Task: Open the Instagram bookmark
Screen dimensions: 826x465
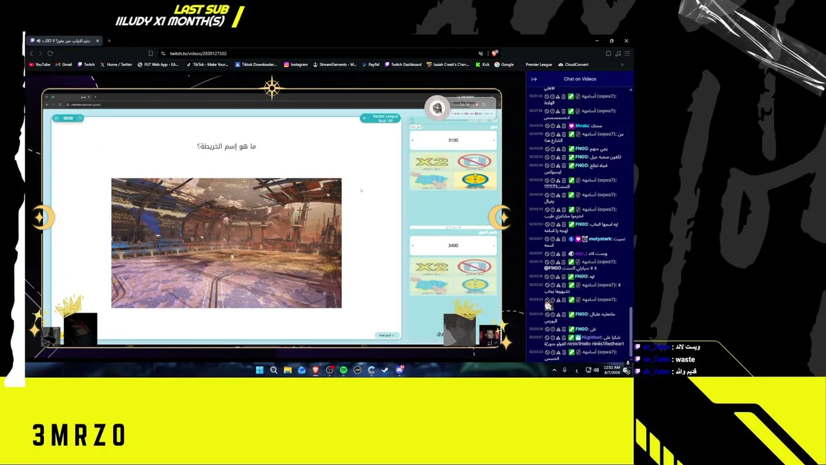Action: coord(296,65)
